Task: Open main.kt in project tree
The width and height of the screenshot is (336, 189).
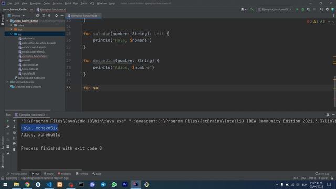Action: coord(26,60)
